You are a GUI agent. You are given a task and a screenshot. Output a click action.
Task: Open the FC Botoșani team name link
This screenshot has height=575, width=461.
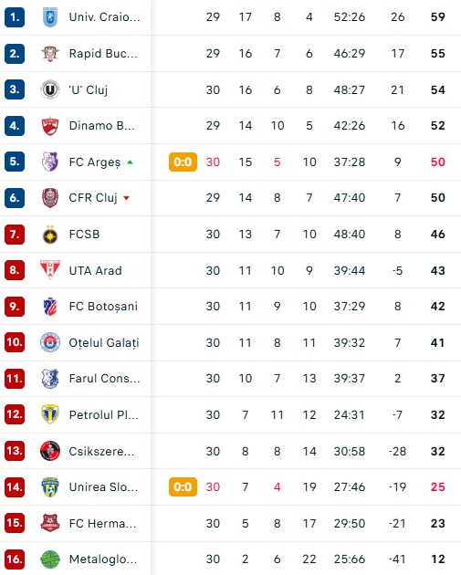point(103,307)
